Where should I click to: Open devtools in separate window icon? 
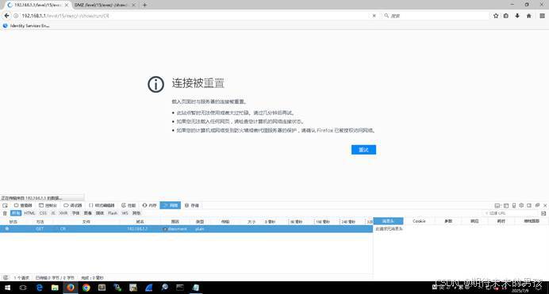537,205
